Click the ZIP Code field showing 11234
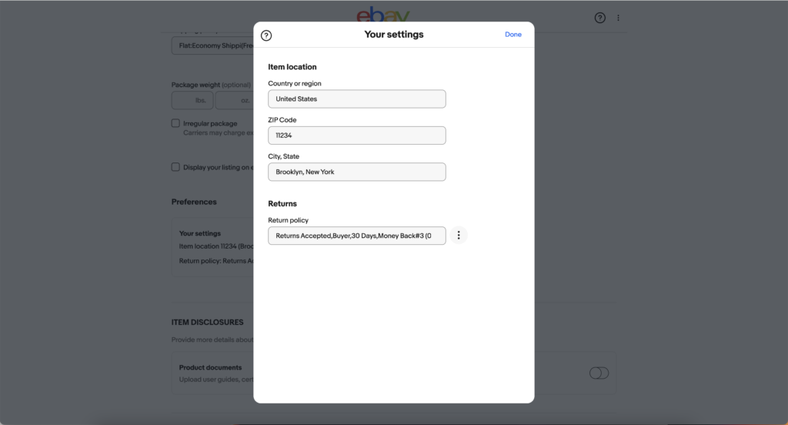 (357, 136)
